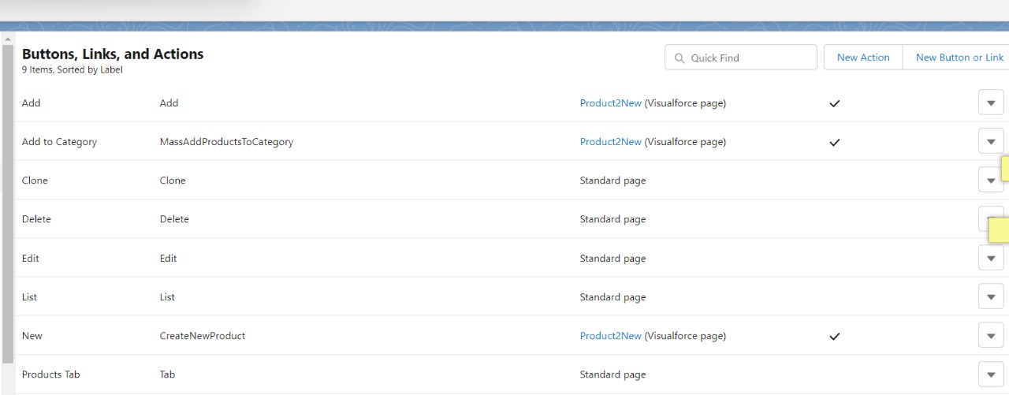Click the Quick Find search magnifier icon
The width and height of the screenshot is (1009, 395).
click(679, 58)
